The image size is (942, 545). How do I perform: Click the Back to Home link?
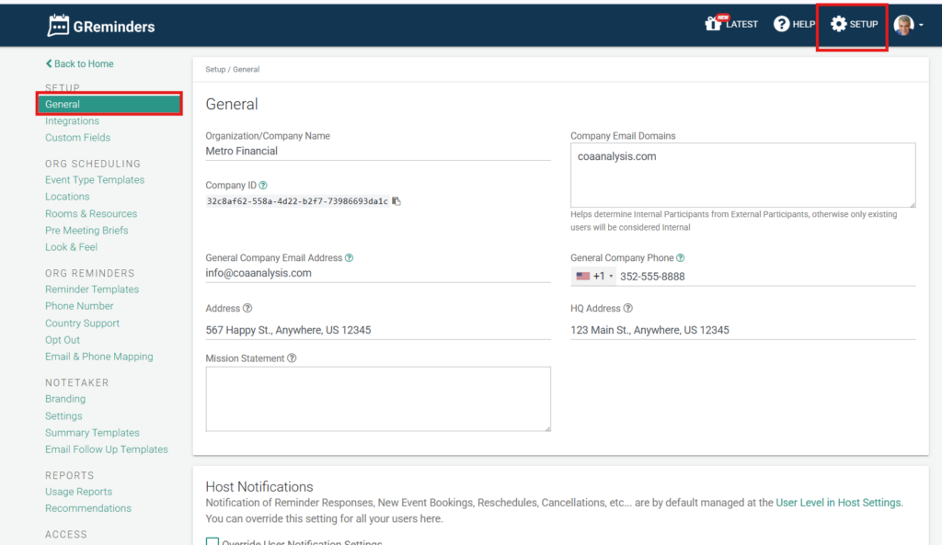point(79,64)
